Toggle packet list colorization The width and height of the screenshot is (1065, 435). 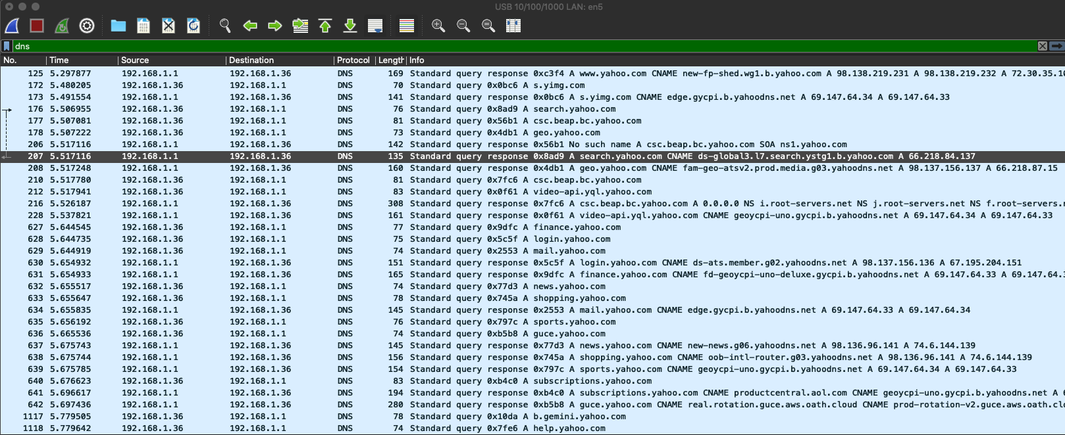click(407, 26)
